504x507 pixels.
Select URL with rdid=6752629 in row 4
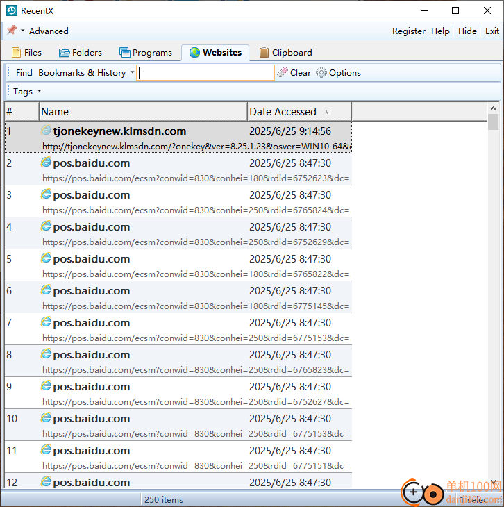(196, 242)
